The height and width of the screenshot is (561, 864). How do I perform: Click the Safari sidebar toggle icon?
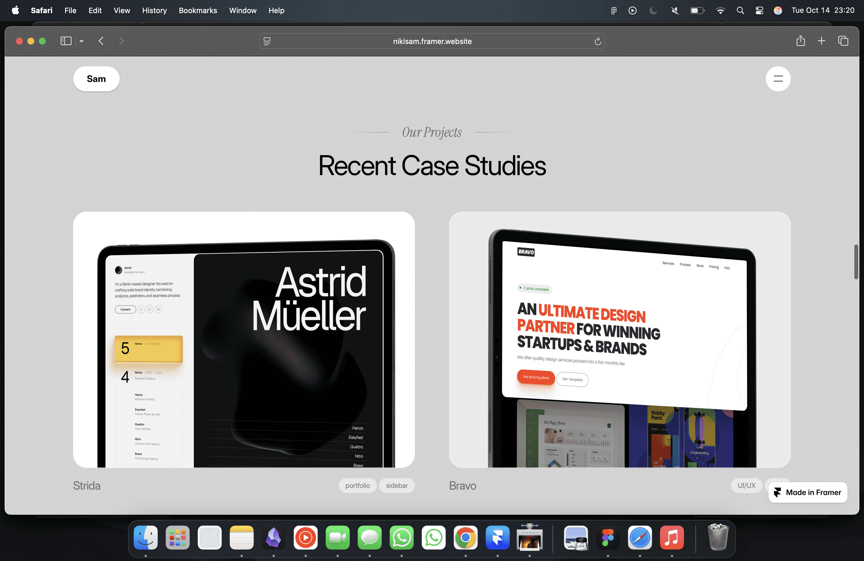point(66,41)
